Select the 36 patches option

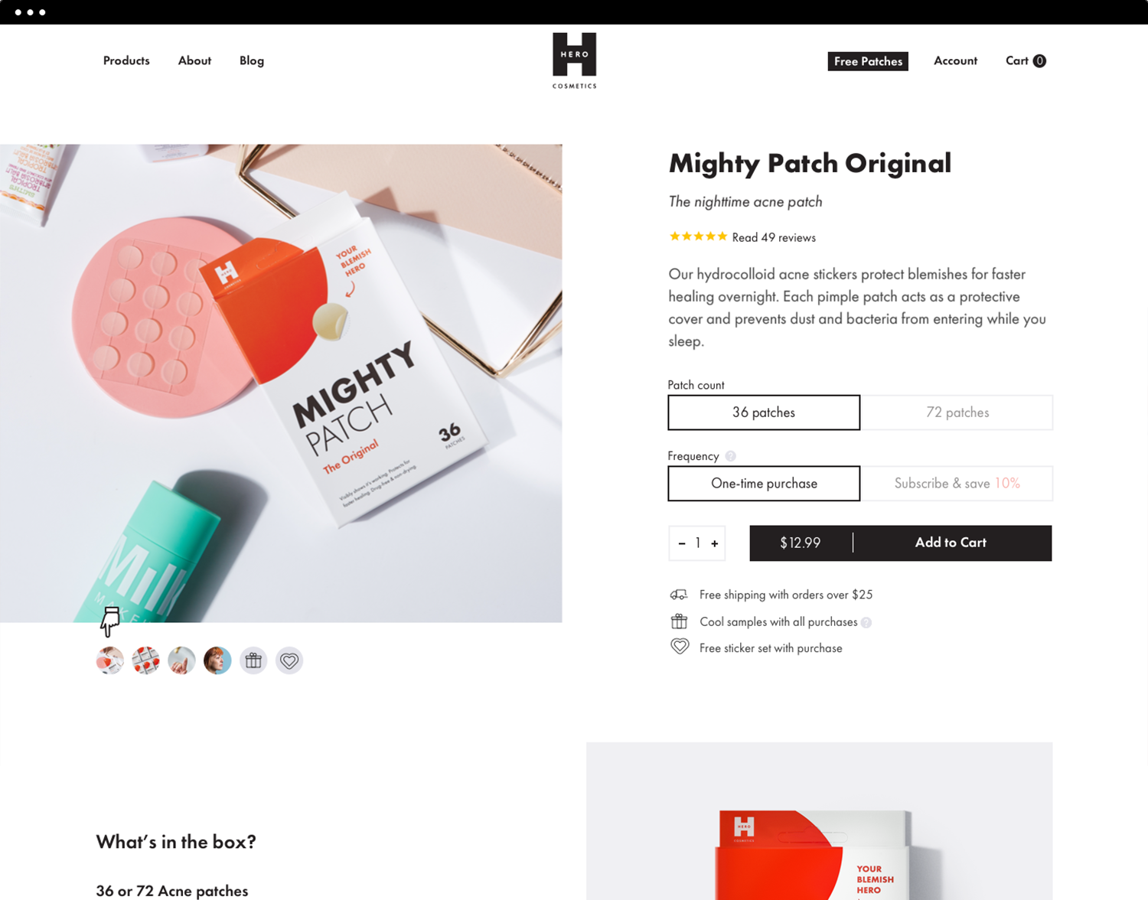click(764, 412)
